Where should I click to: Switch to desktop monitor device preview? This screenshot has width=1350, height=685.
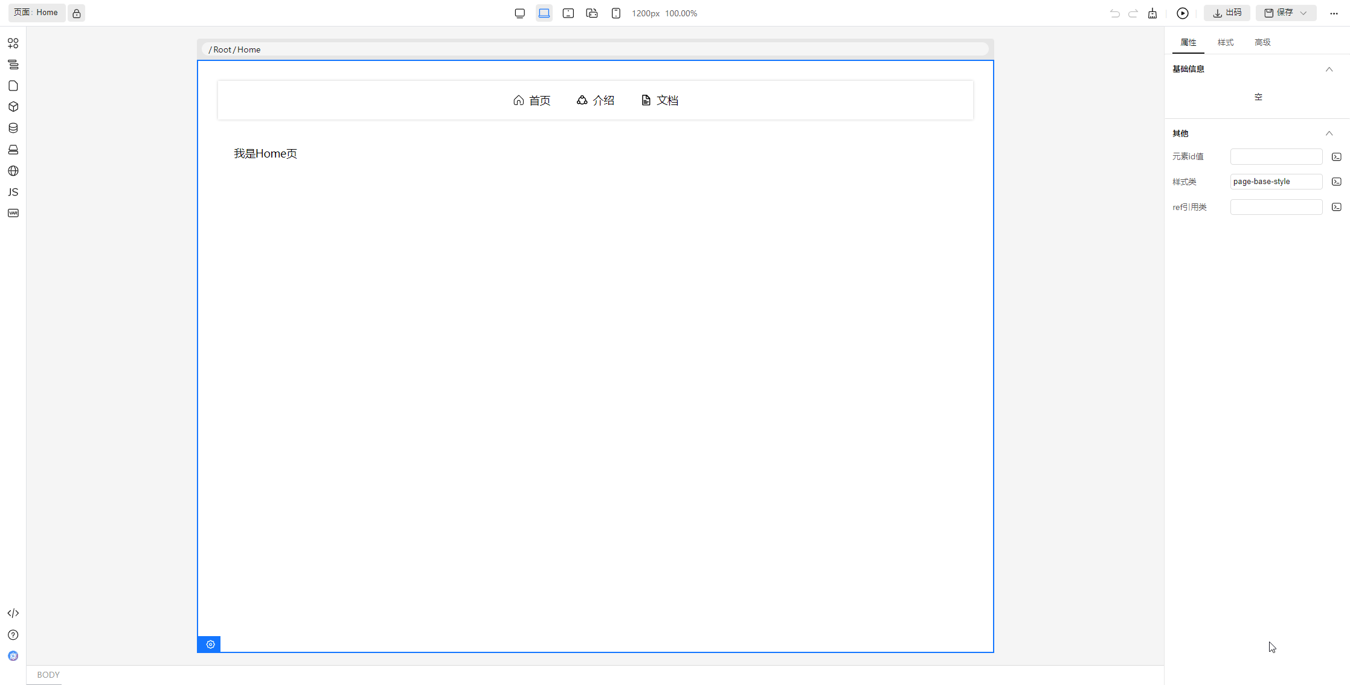click(x=519, y=13)
